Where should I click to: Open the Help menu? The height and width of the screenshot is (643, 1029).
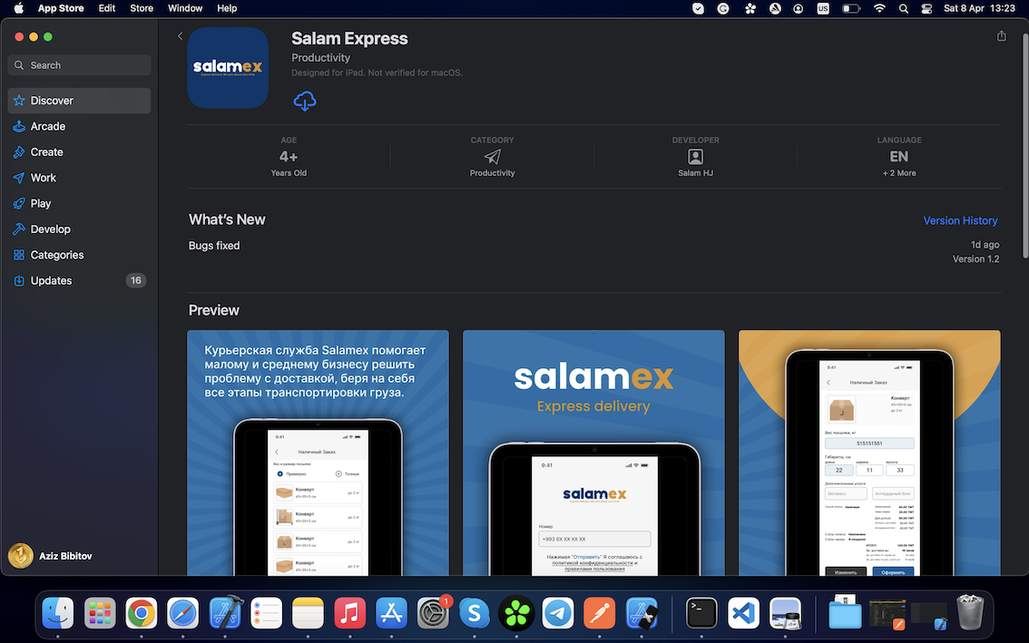click(227, 8)
